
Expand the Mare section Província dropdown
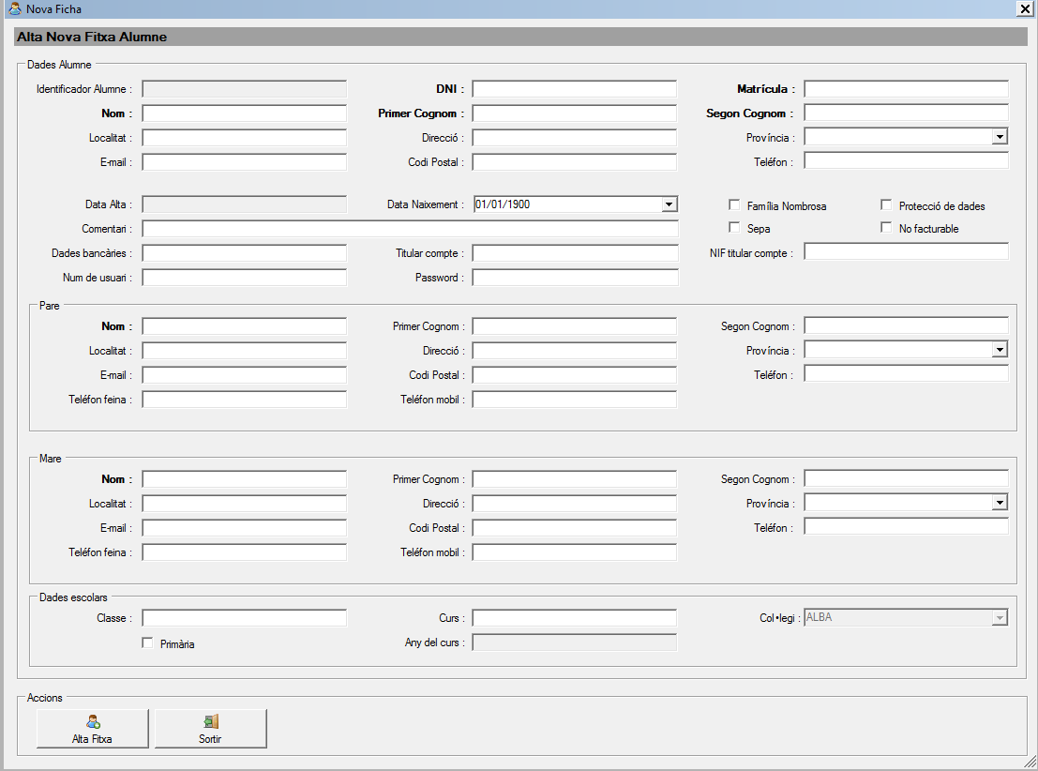click(x=1000, y=503)
